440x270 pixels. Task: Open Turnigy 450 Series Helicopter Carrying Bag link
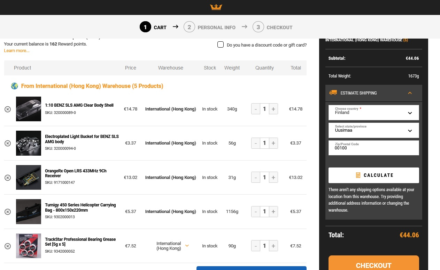[80, 207]
